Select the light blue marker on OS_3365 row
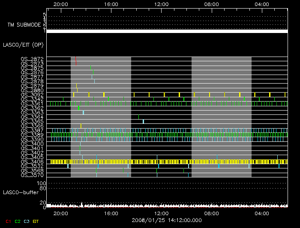The height and width of the screenshot is (228, 300). [x=143, y=121]
